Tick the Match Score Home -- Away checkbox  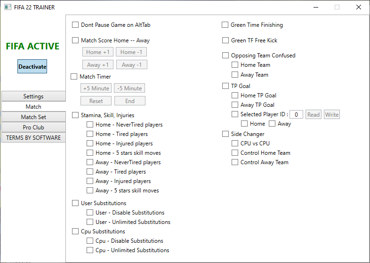pyautogui.click(x=75, y=40)
